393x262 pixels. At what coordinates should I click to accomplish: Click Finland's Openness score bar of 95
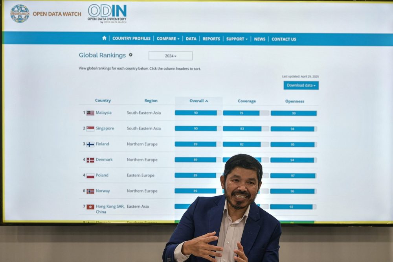[294, 144]
